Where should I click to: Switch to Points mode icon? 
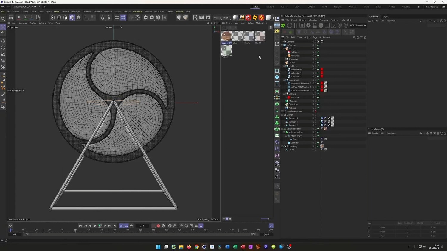[x=53, y=18]
